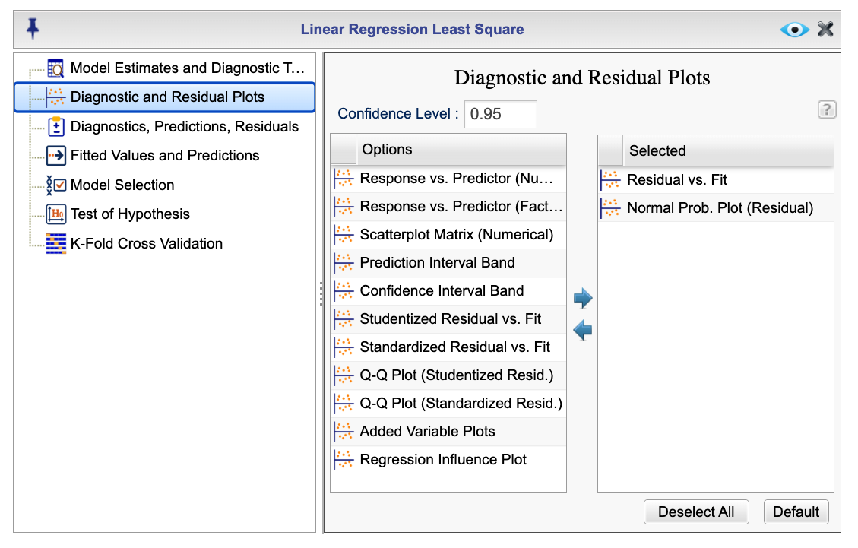Click the Default button
This screenshot has height=548, width=858.
(796, 512)
